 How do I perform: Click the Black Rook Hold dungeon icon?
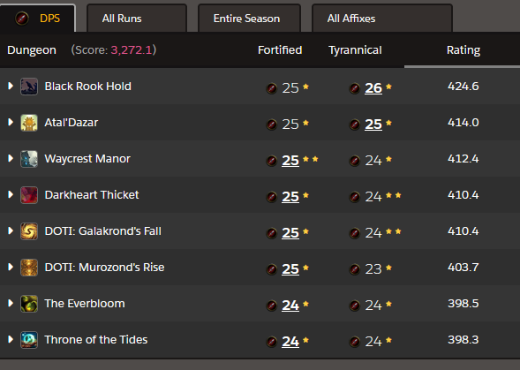tap(29, 87)
